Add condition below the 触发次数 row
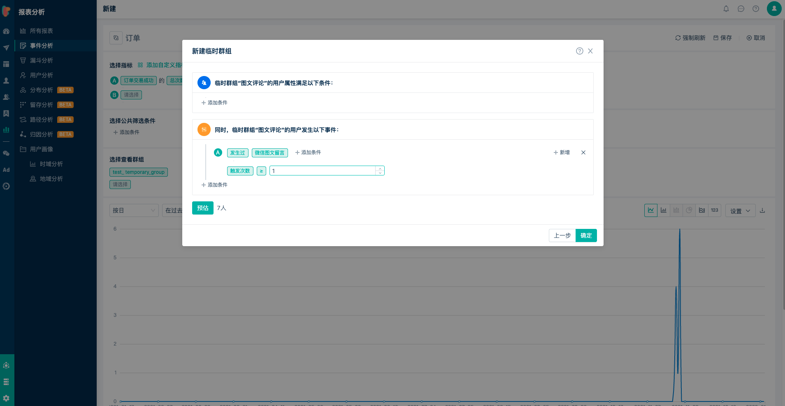This screenshot has width=785, height=406. [214, 185]
